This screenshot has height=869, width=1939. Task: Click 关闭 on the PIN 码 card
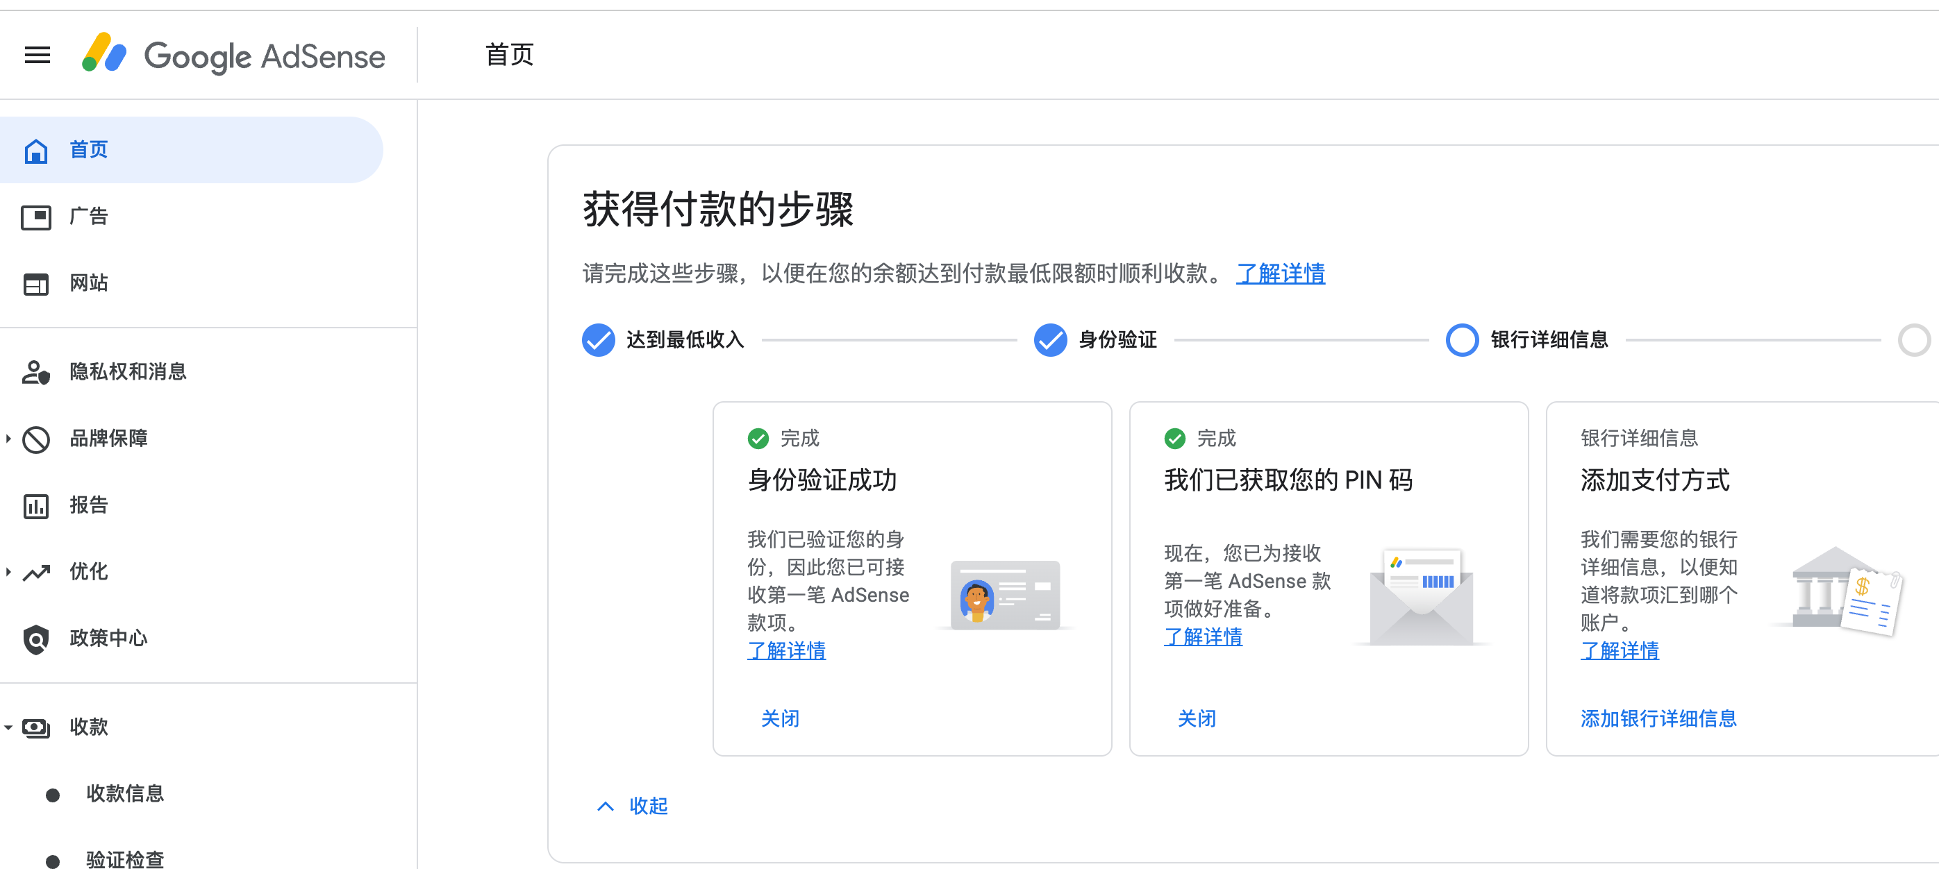point(1197,718)
